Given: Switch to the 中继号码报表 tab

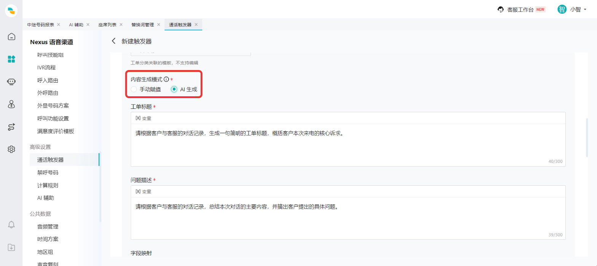Looking at the screenshot, I should [x=40, y=24].
